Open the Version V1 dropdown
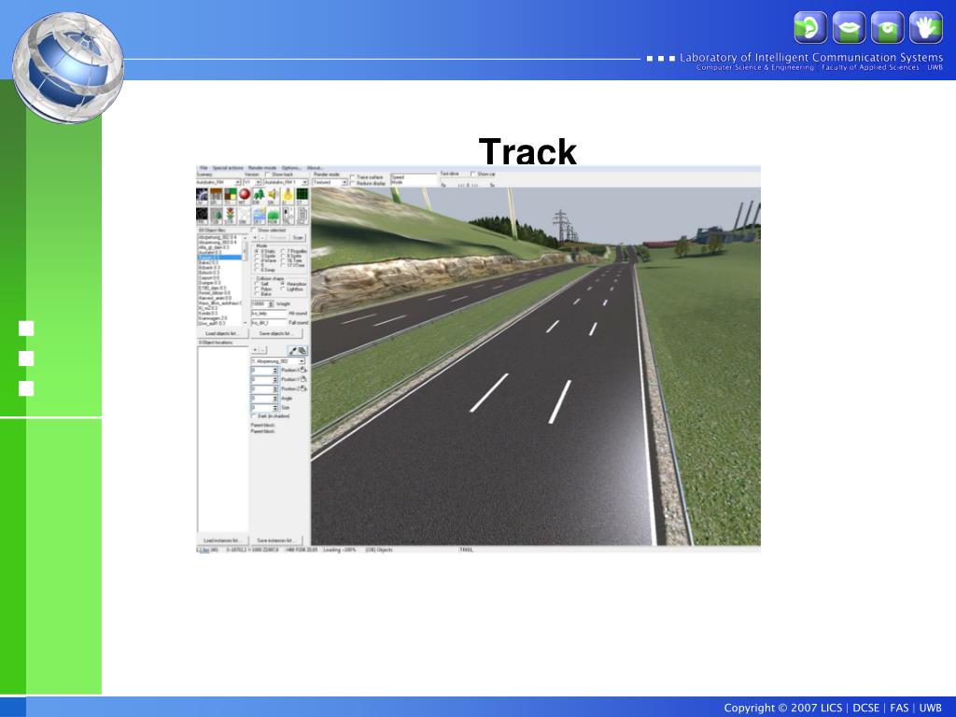 click(252, 182)
